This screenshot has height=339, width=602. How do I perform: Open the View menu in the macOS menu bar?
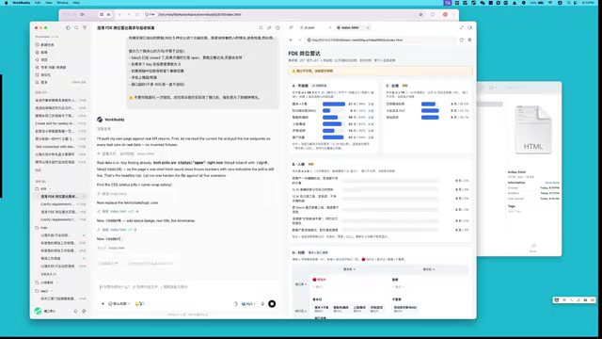pos(49,2)
